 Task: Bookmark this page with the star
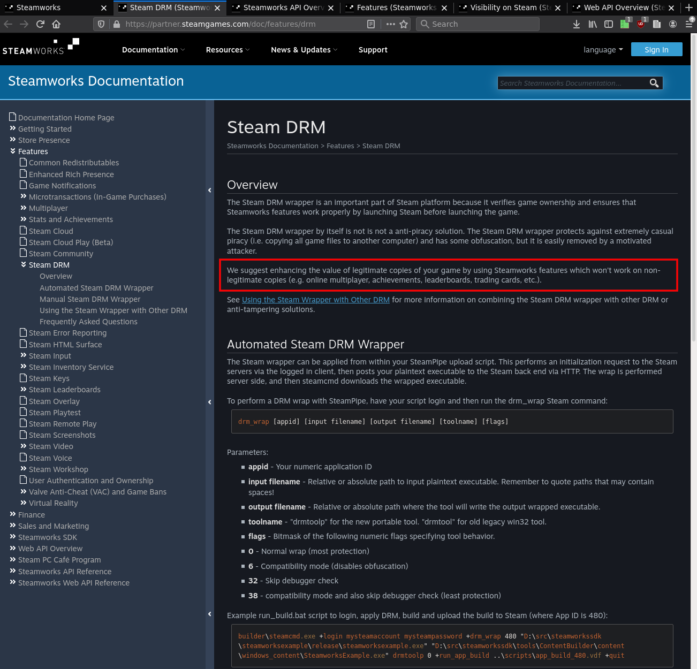point(404,24)
